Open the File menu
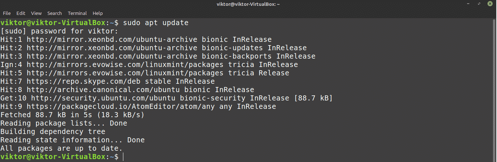 click(x=7, y=13)
